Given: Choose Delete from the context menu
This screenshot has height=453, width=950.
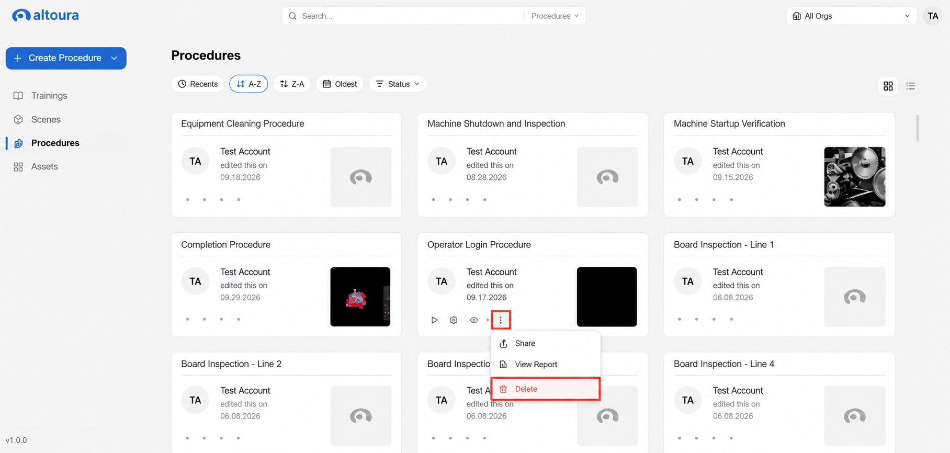Looking at the screenshot, I should coord(545,389).
